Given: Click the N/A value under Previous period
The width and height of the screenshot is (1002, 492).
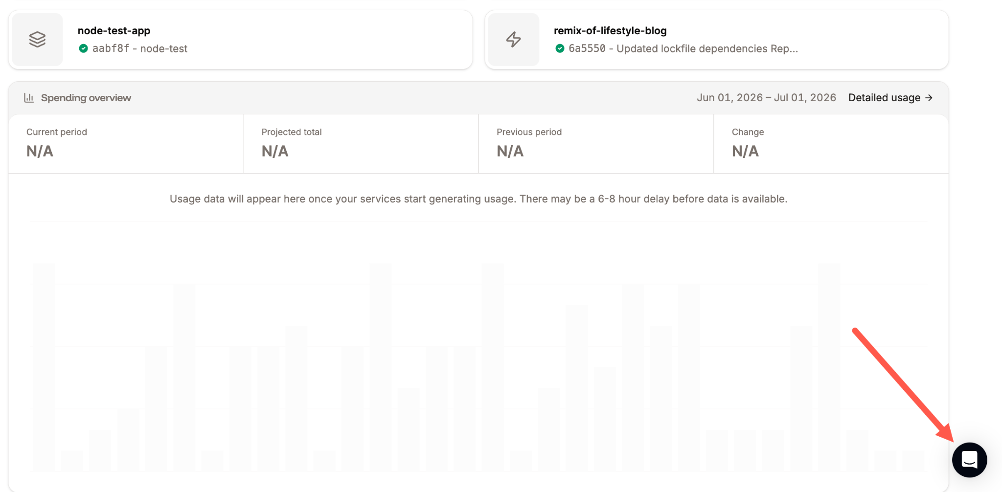Looking at the screenshot, I should coord(510,151).
